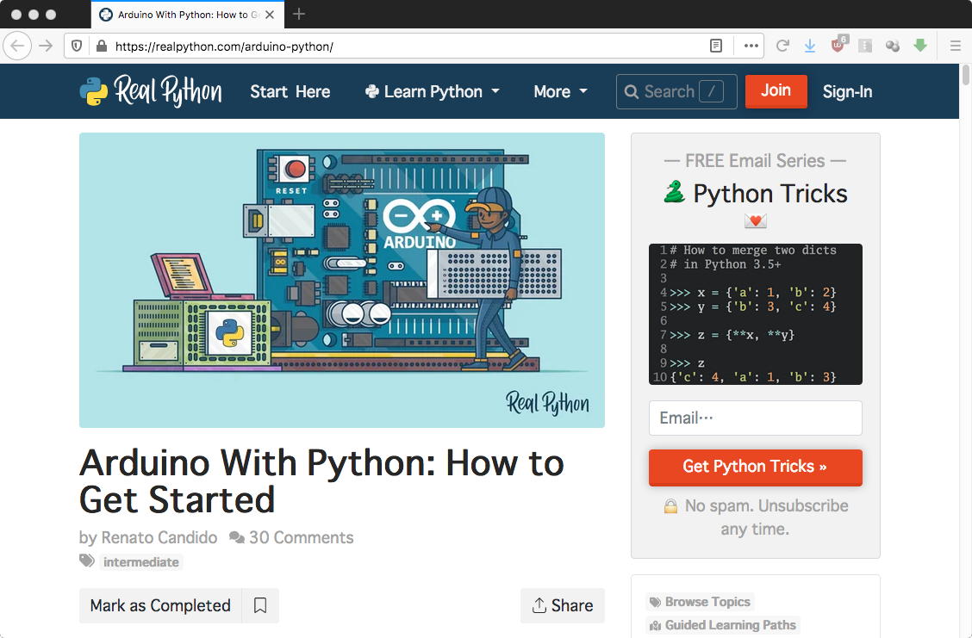Open Browse Topics link
Image resolution: width=972 pixels, height=638 pixels.
point(701,602)
